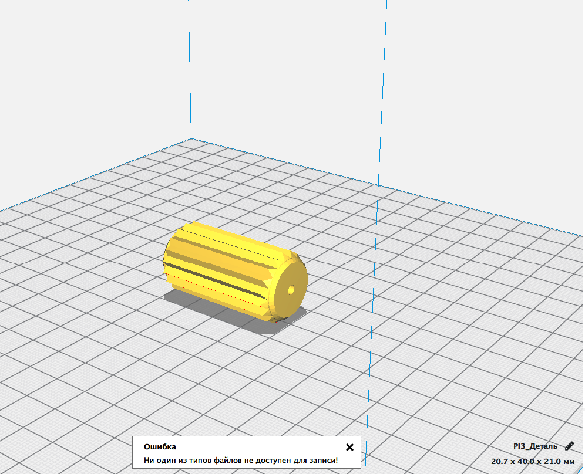The image size is (585, 474).
Task: Click the center hole on the model's end
Action: pyautogui.click(x=291, y=289)
